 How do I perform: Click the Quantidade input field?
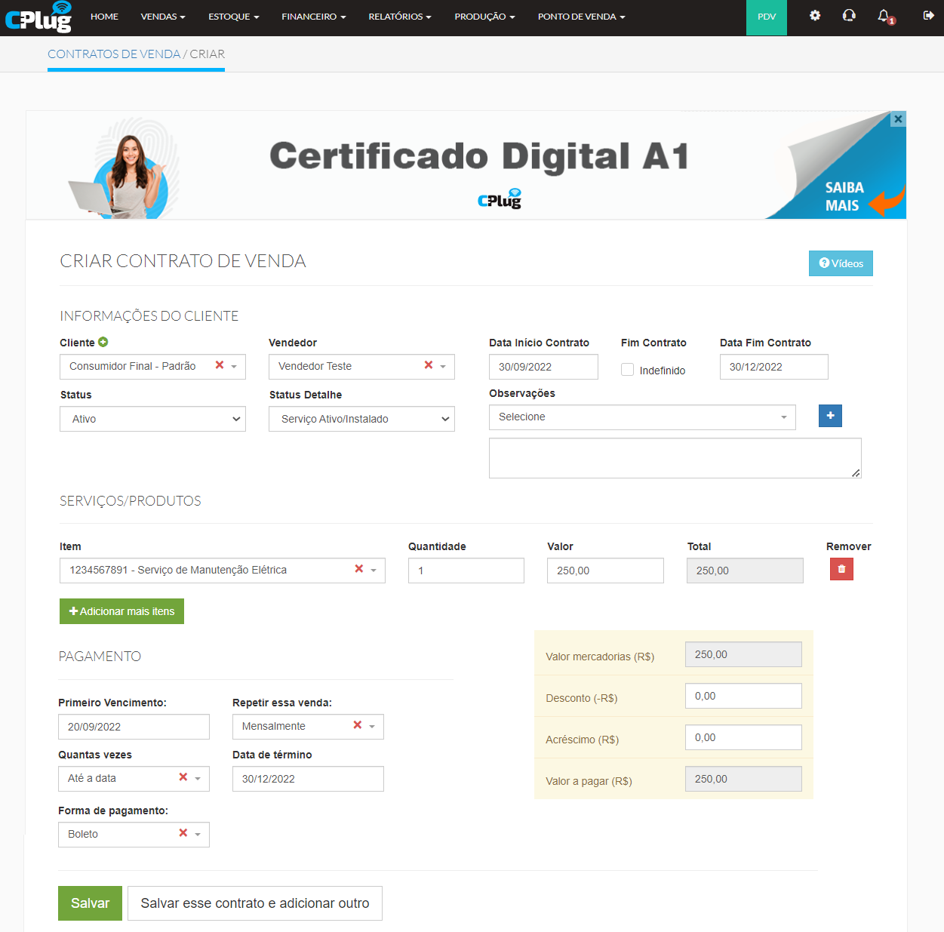tap(466, 571)
